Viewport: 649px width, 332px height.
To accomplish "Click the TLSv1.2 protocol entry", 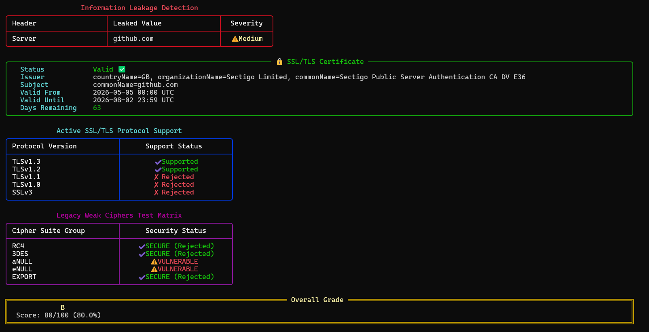I will (x=26, y=169).
